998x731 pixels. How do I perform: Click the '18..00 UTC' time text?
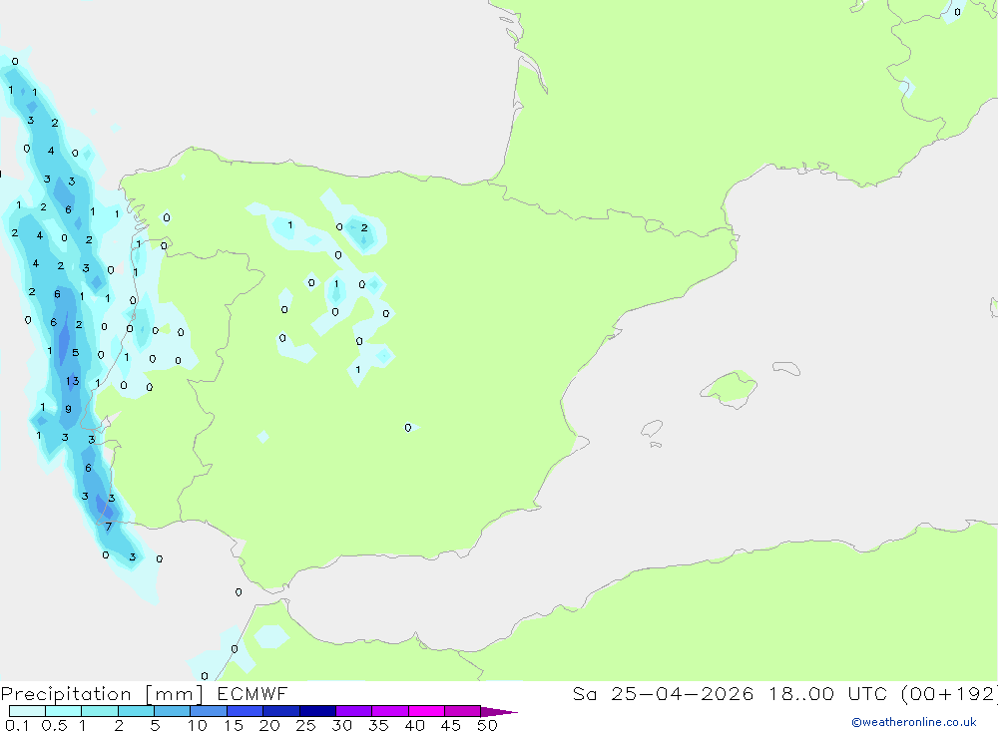coord(828,694)
